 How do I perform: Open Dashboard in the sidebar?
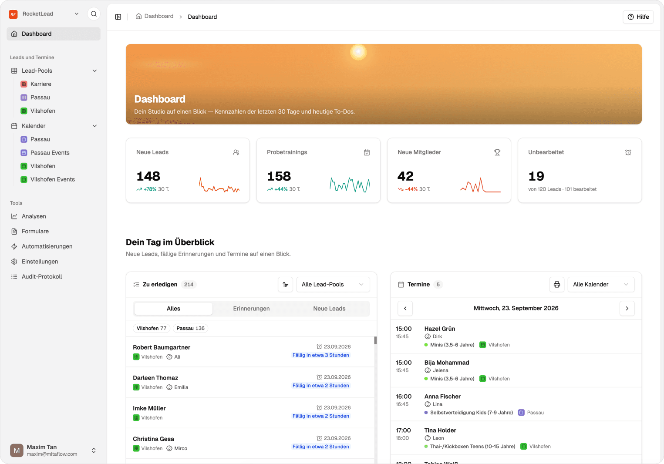point(54,34)
